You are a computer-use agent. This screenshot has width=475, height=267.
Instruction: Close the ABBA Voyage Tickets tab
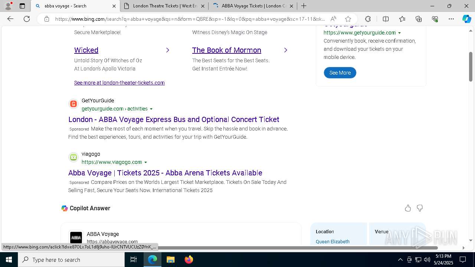(x=291, y=6)
